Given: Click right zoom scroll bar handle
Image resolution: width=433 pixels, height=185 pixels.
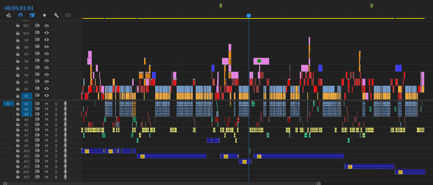Looking at the screenshot, I should (x=319, y=183).
